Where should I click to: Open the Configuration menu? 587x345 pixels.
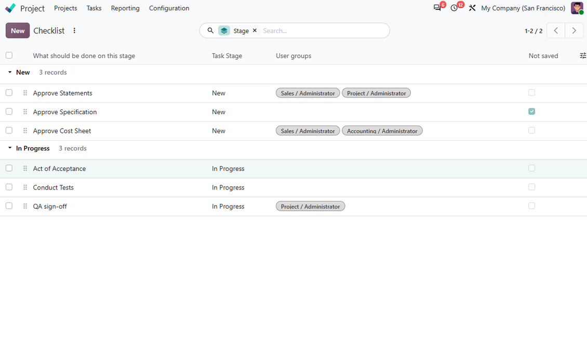(169, 8)
